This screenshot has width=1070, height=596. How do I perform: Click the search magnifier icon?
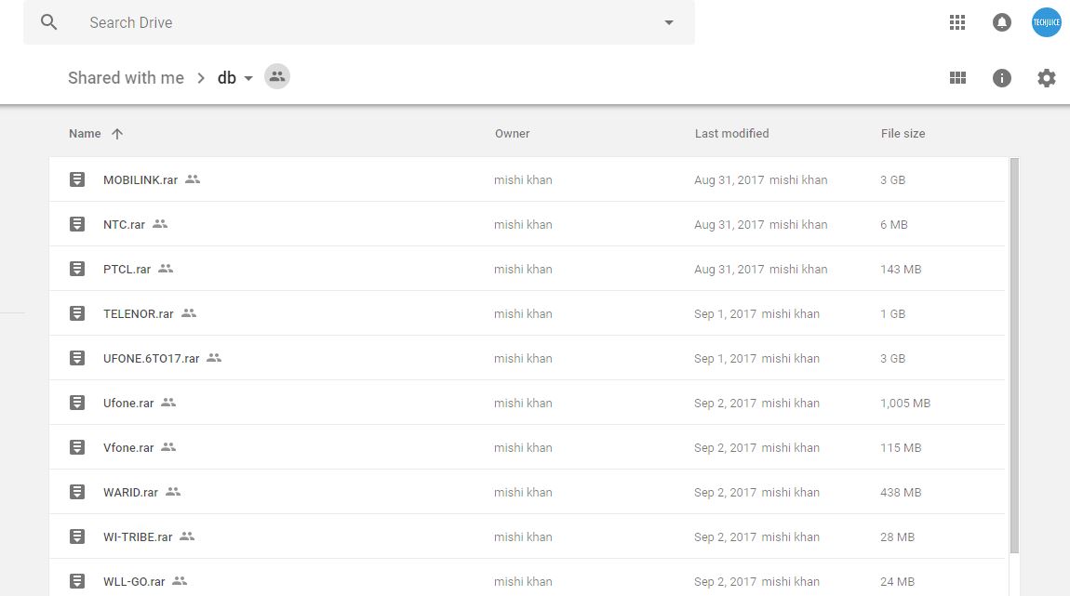[x=49, y=22]
